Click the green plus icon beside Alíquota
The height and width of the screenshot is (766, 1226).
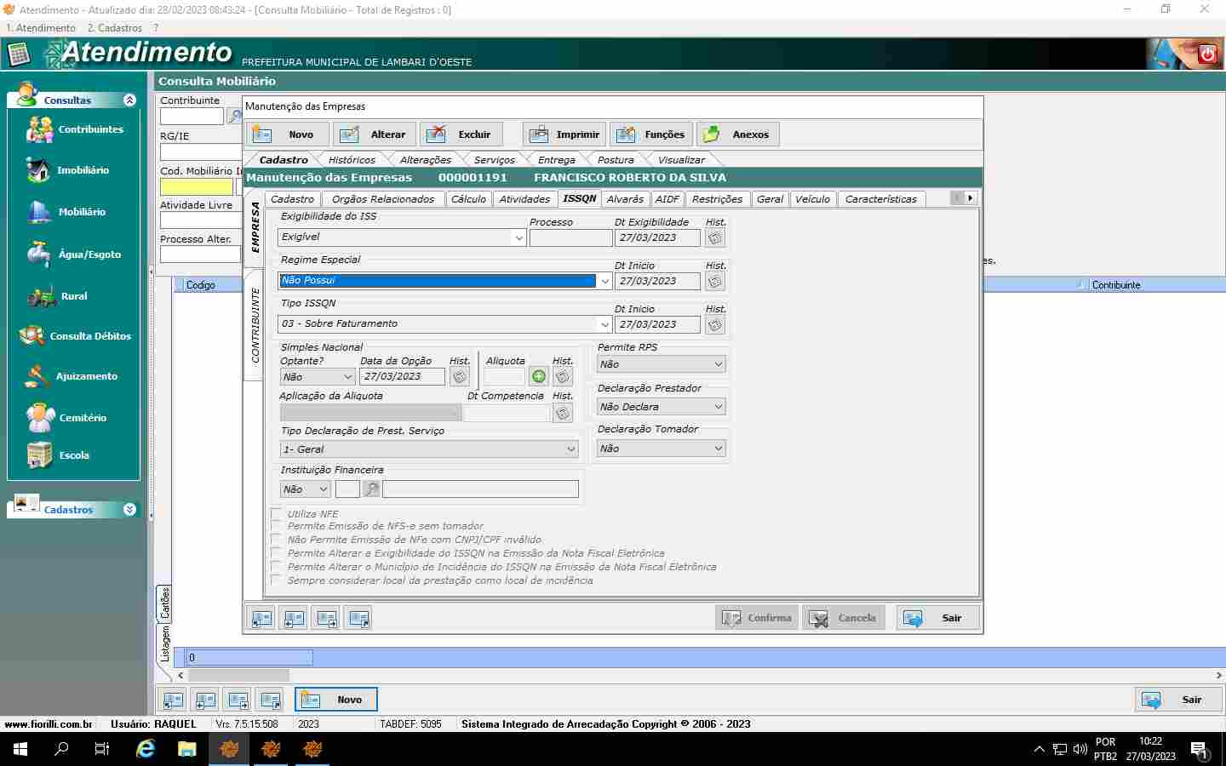click(x=539, y=377)
